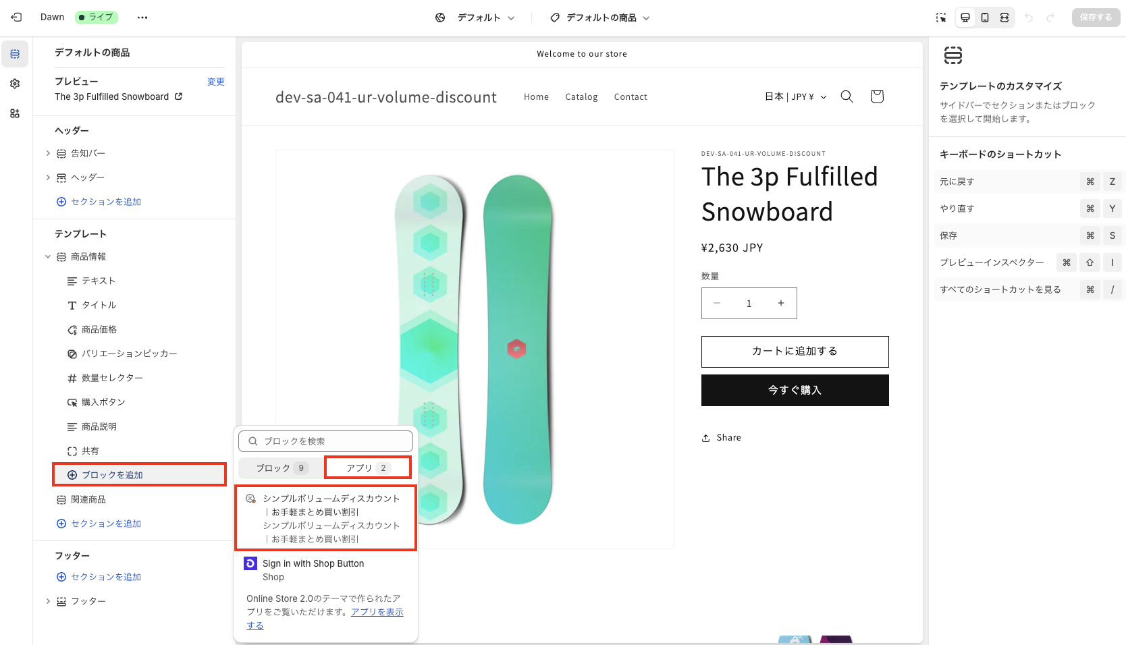Select the app embeds icon in sidebar
Viewport: 1126px width, 645px height.
coord(14,113)
